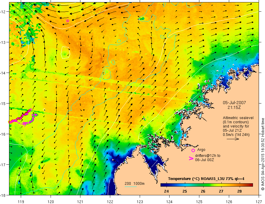This screenshot has width=265, height=204.
Task: Click the time text 21:15Z
Action: pyautogui.click(x=234, y=107)
